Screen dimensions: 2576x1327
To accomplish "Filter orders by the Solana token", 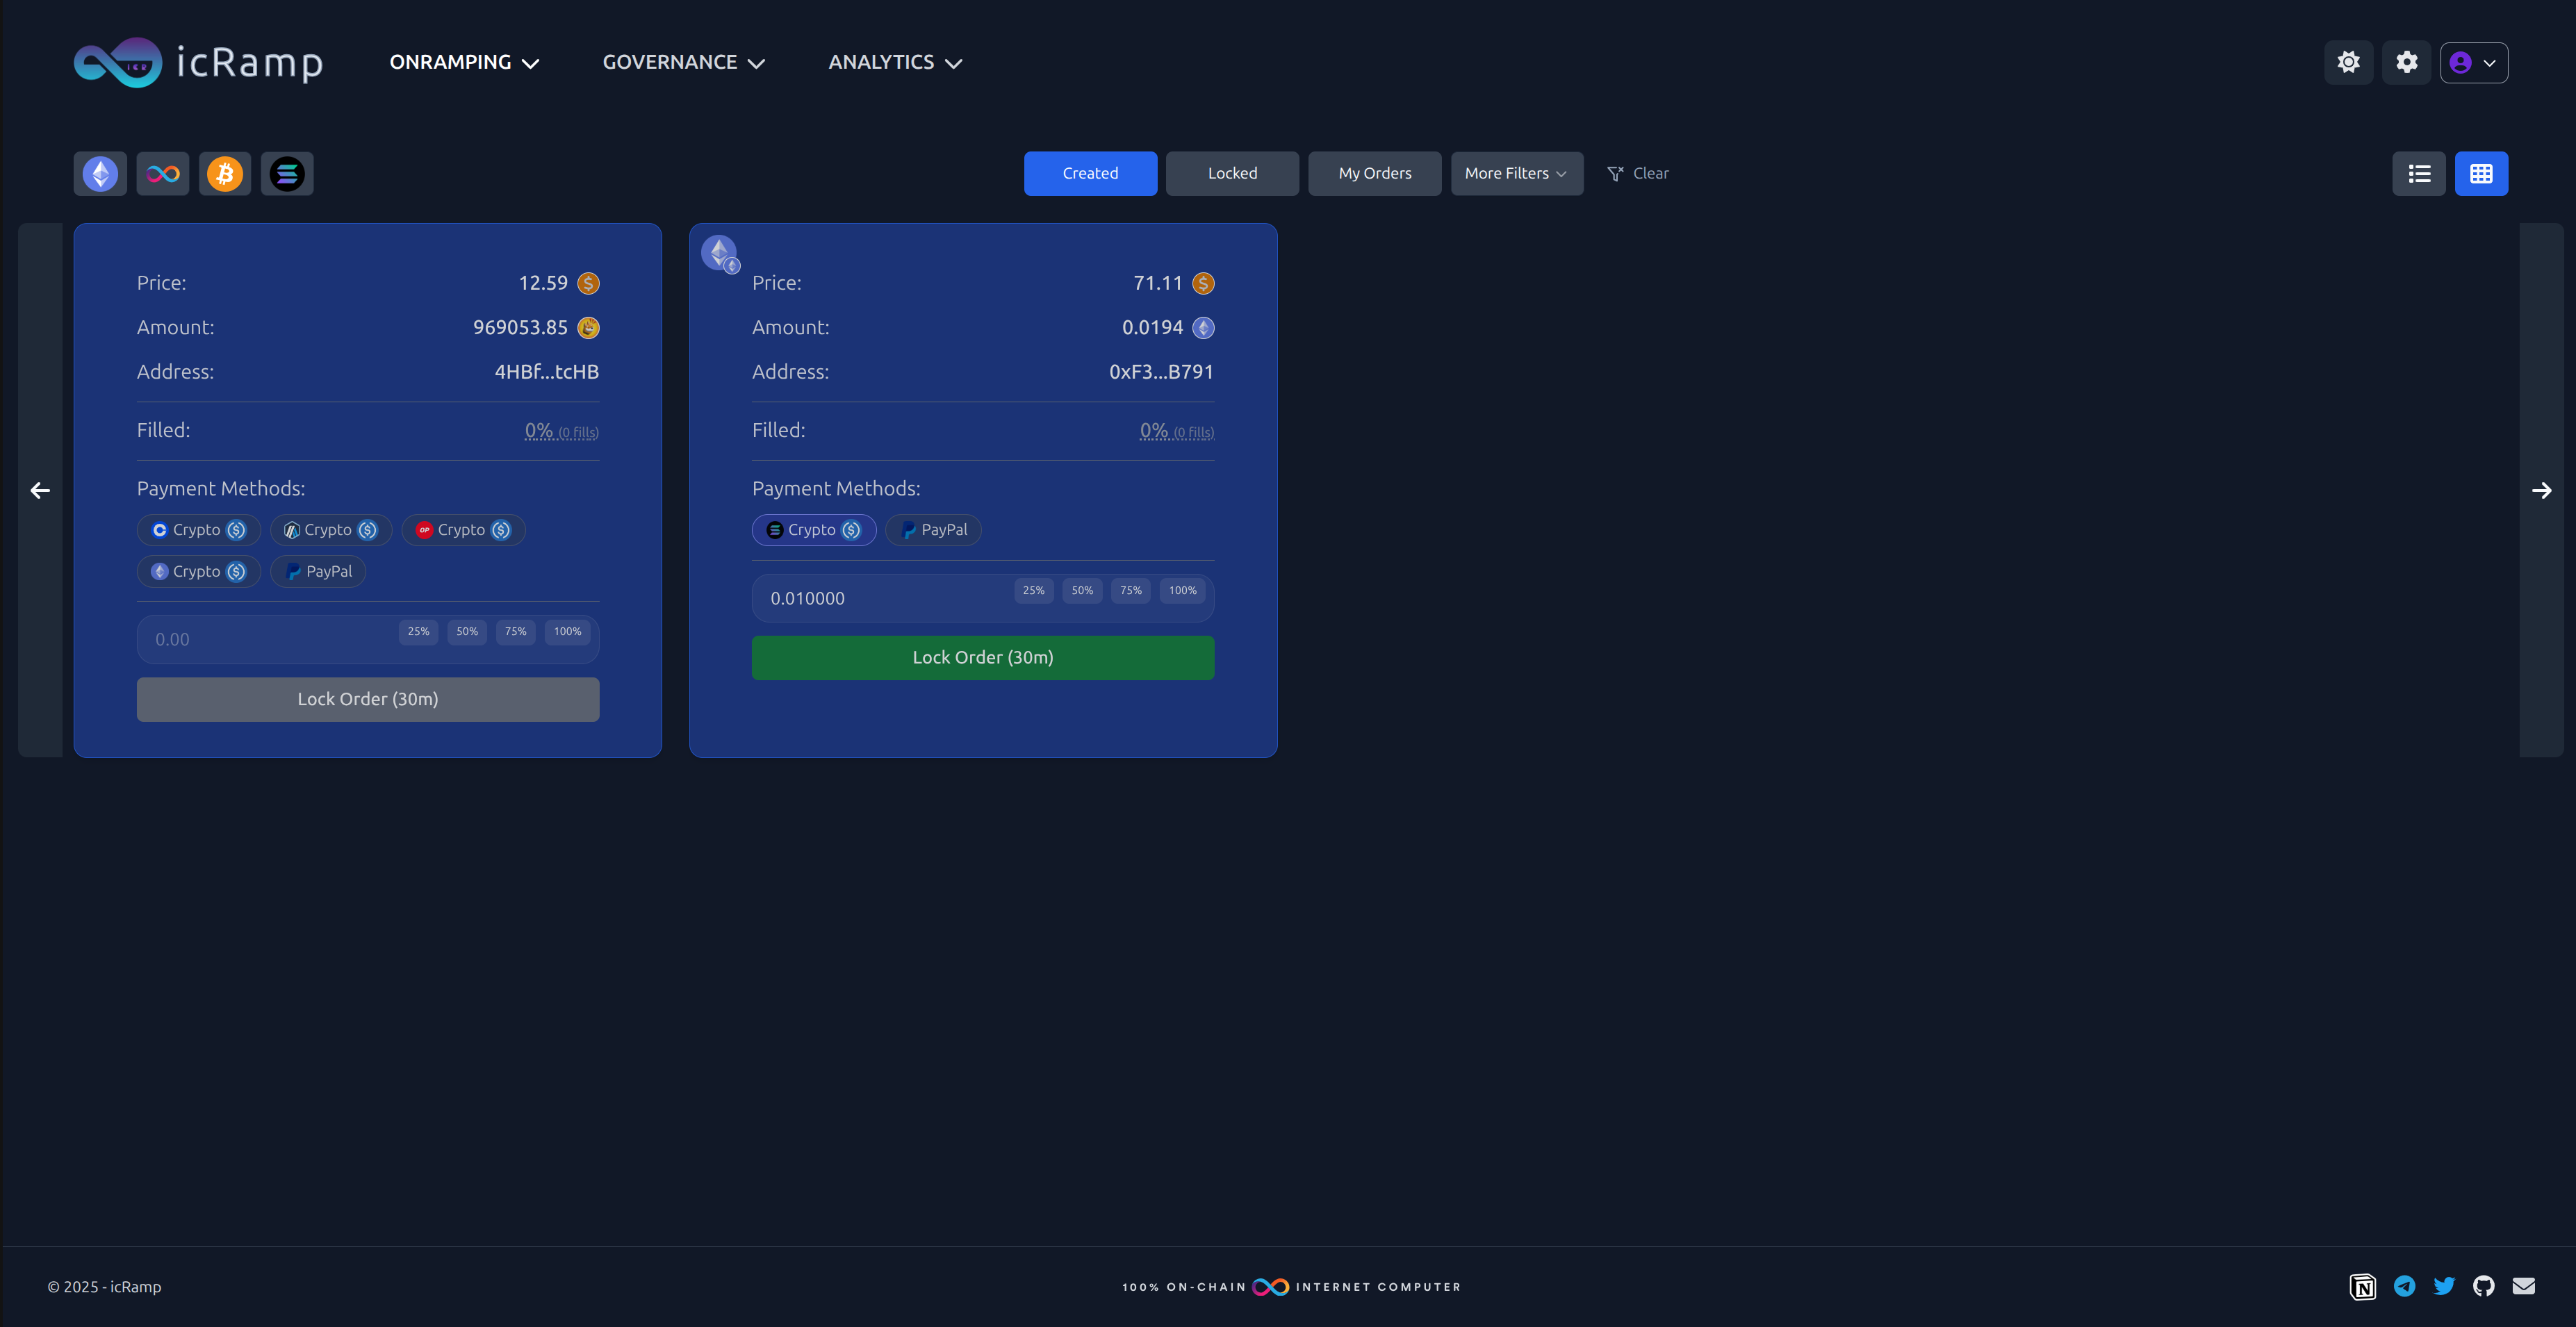I will pyautogui.click(x=287, y=173).
